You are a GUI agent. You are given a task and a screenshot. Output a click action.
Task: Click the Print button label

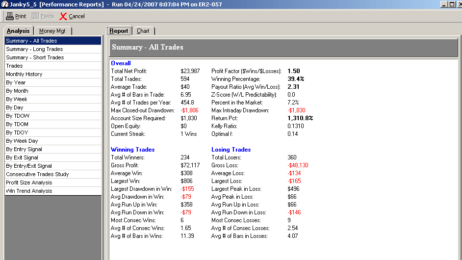pos(21,16)
